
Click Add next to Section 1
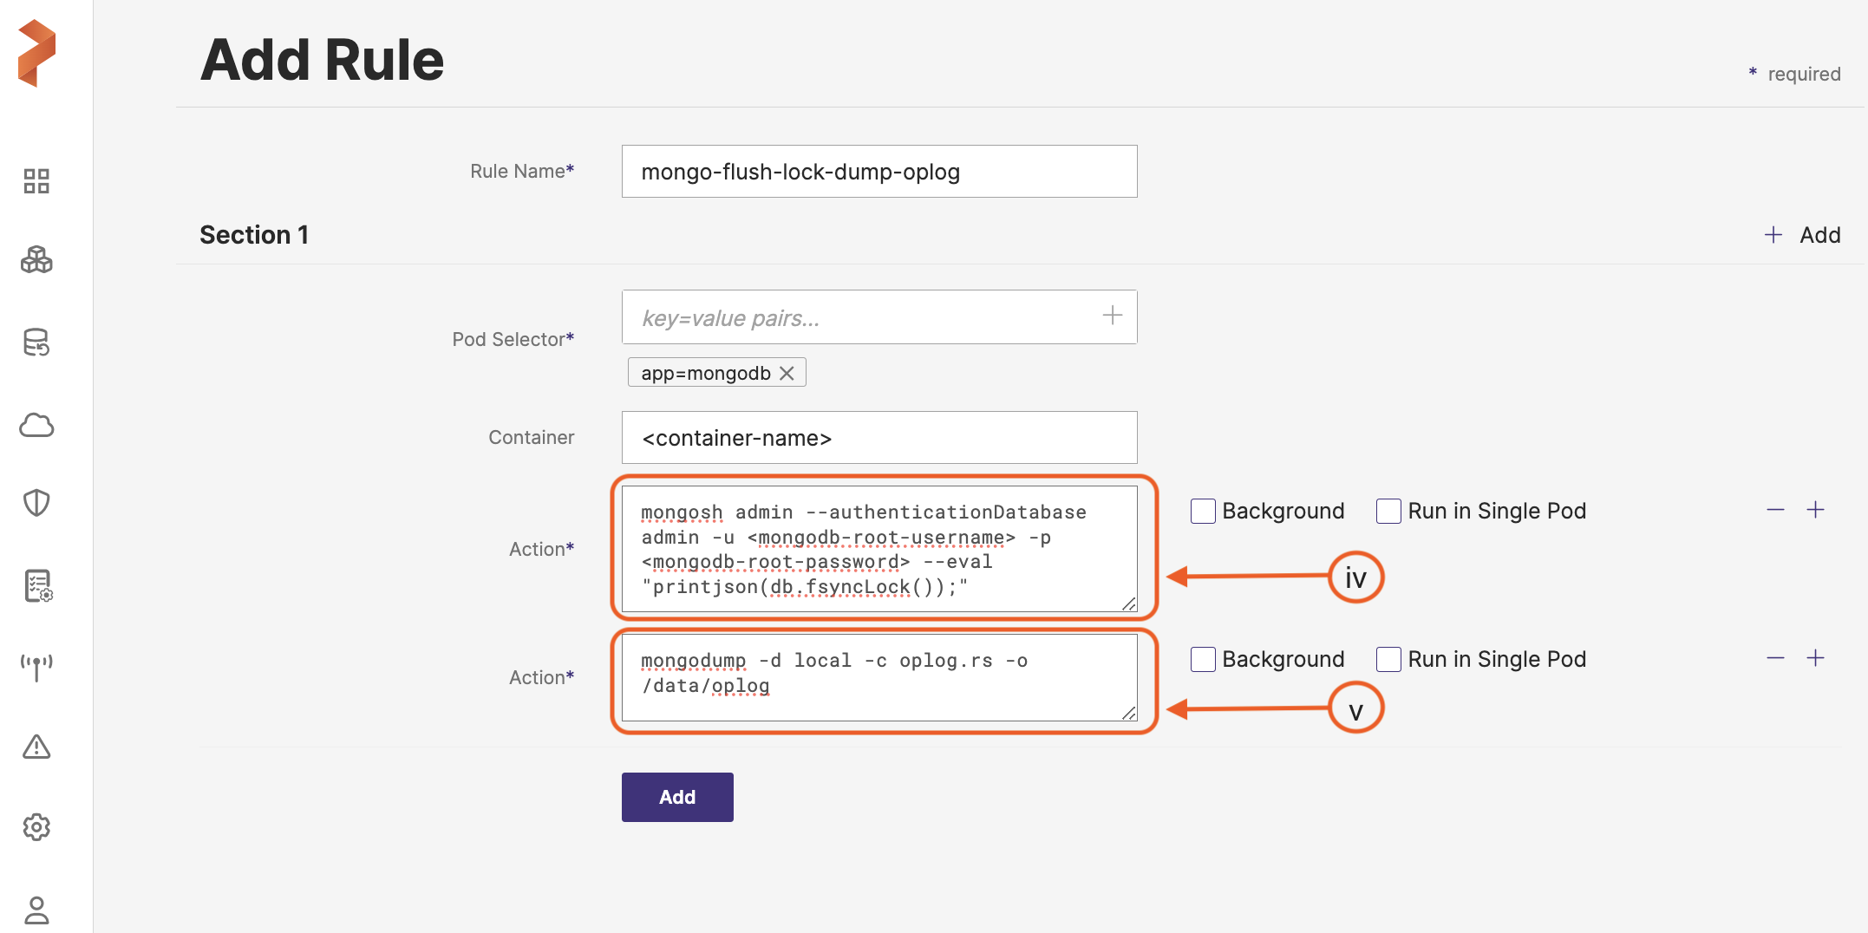1802,235
